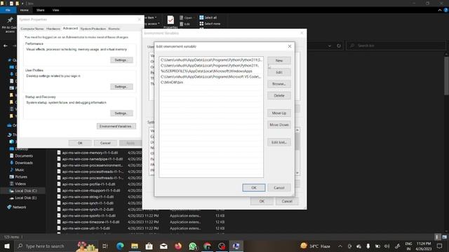Open WhatsApp from the taskbar
The height and width of the screenshot is (252, 449).
[x=193, y=246]
